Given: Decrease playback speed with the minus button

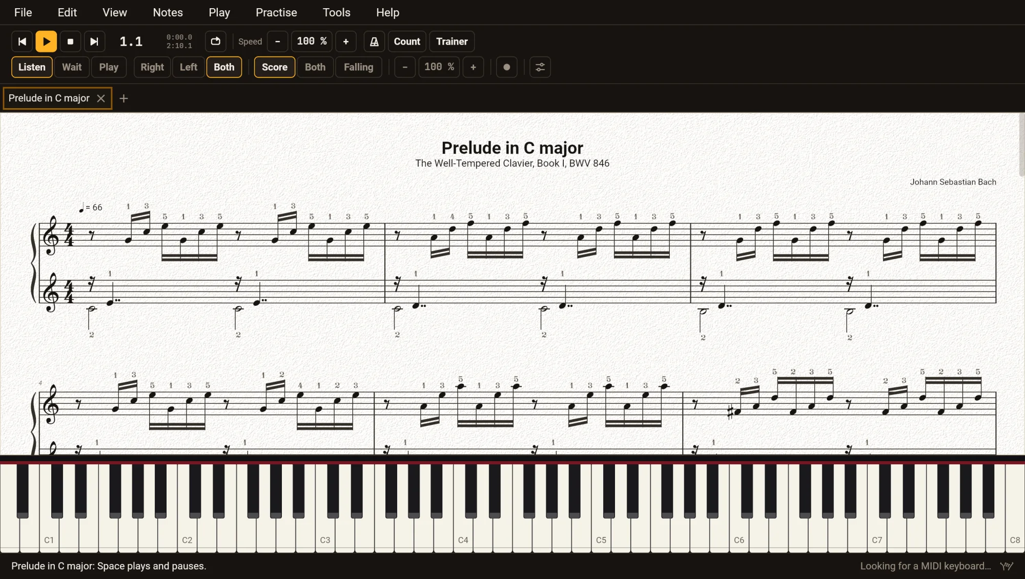Looking at the screenshot, I should 278,42.
